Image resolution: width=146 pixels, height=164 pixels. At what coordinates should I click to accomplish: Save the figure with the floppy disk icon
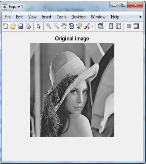coord(21,26)
